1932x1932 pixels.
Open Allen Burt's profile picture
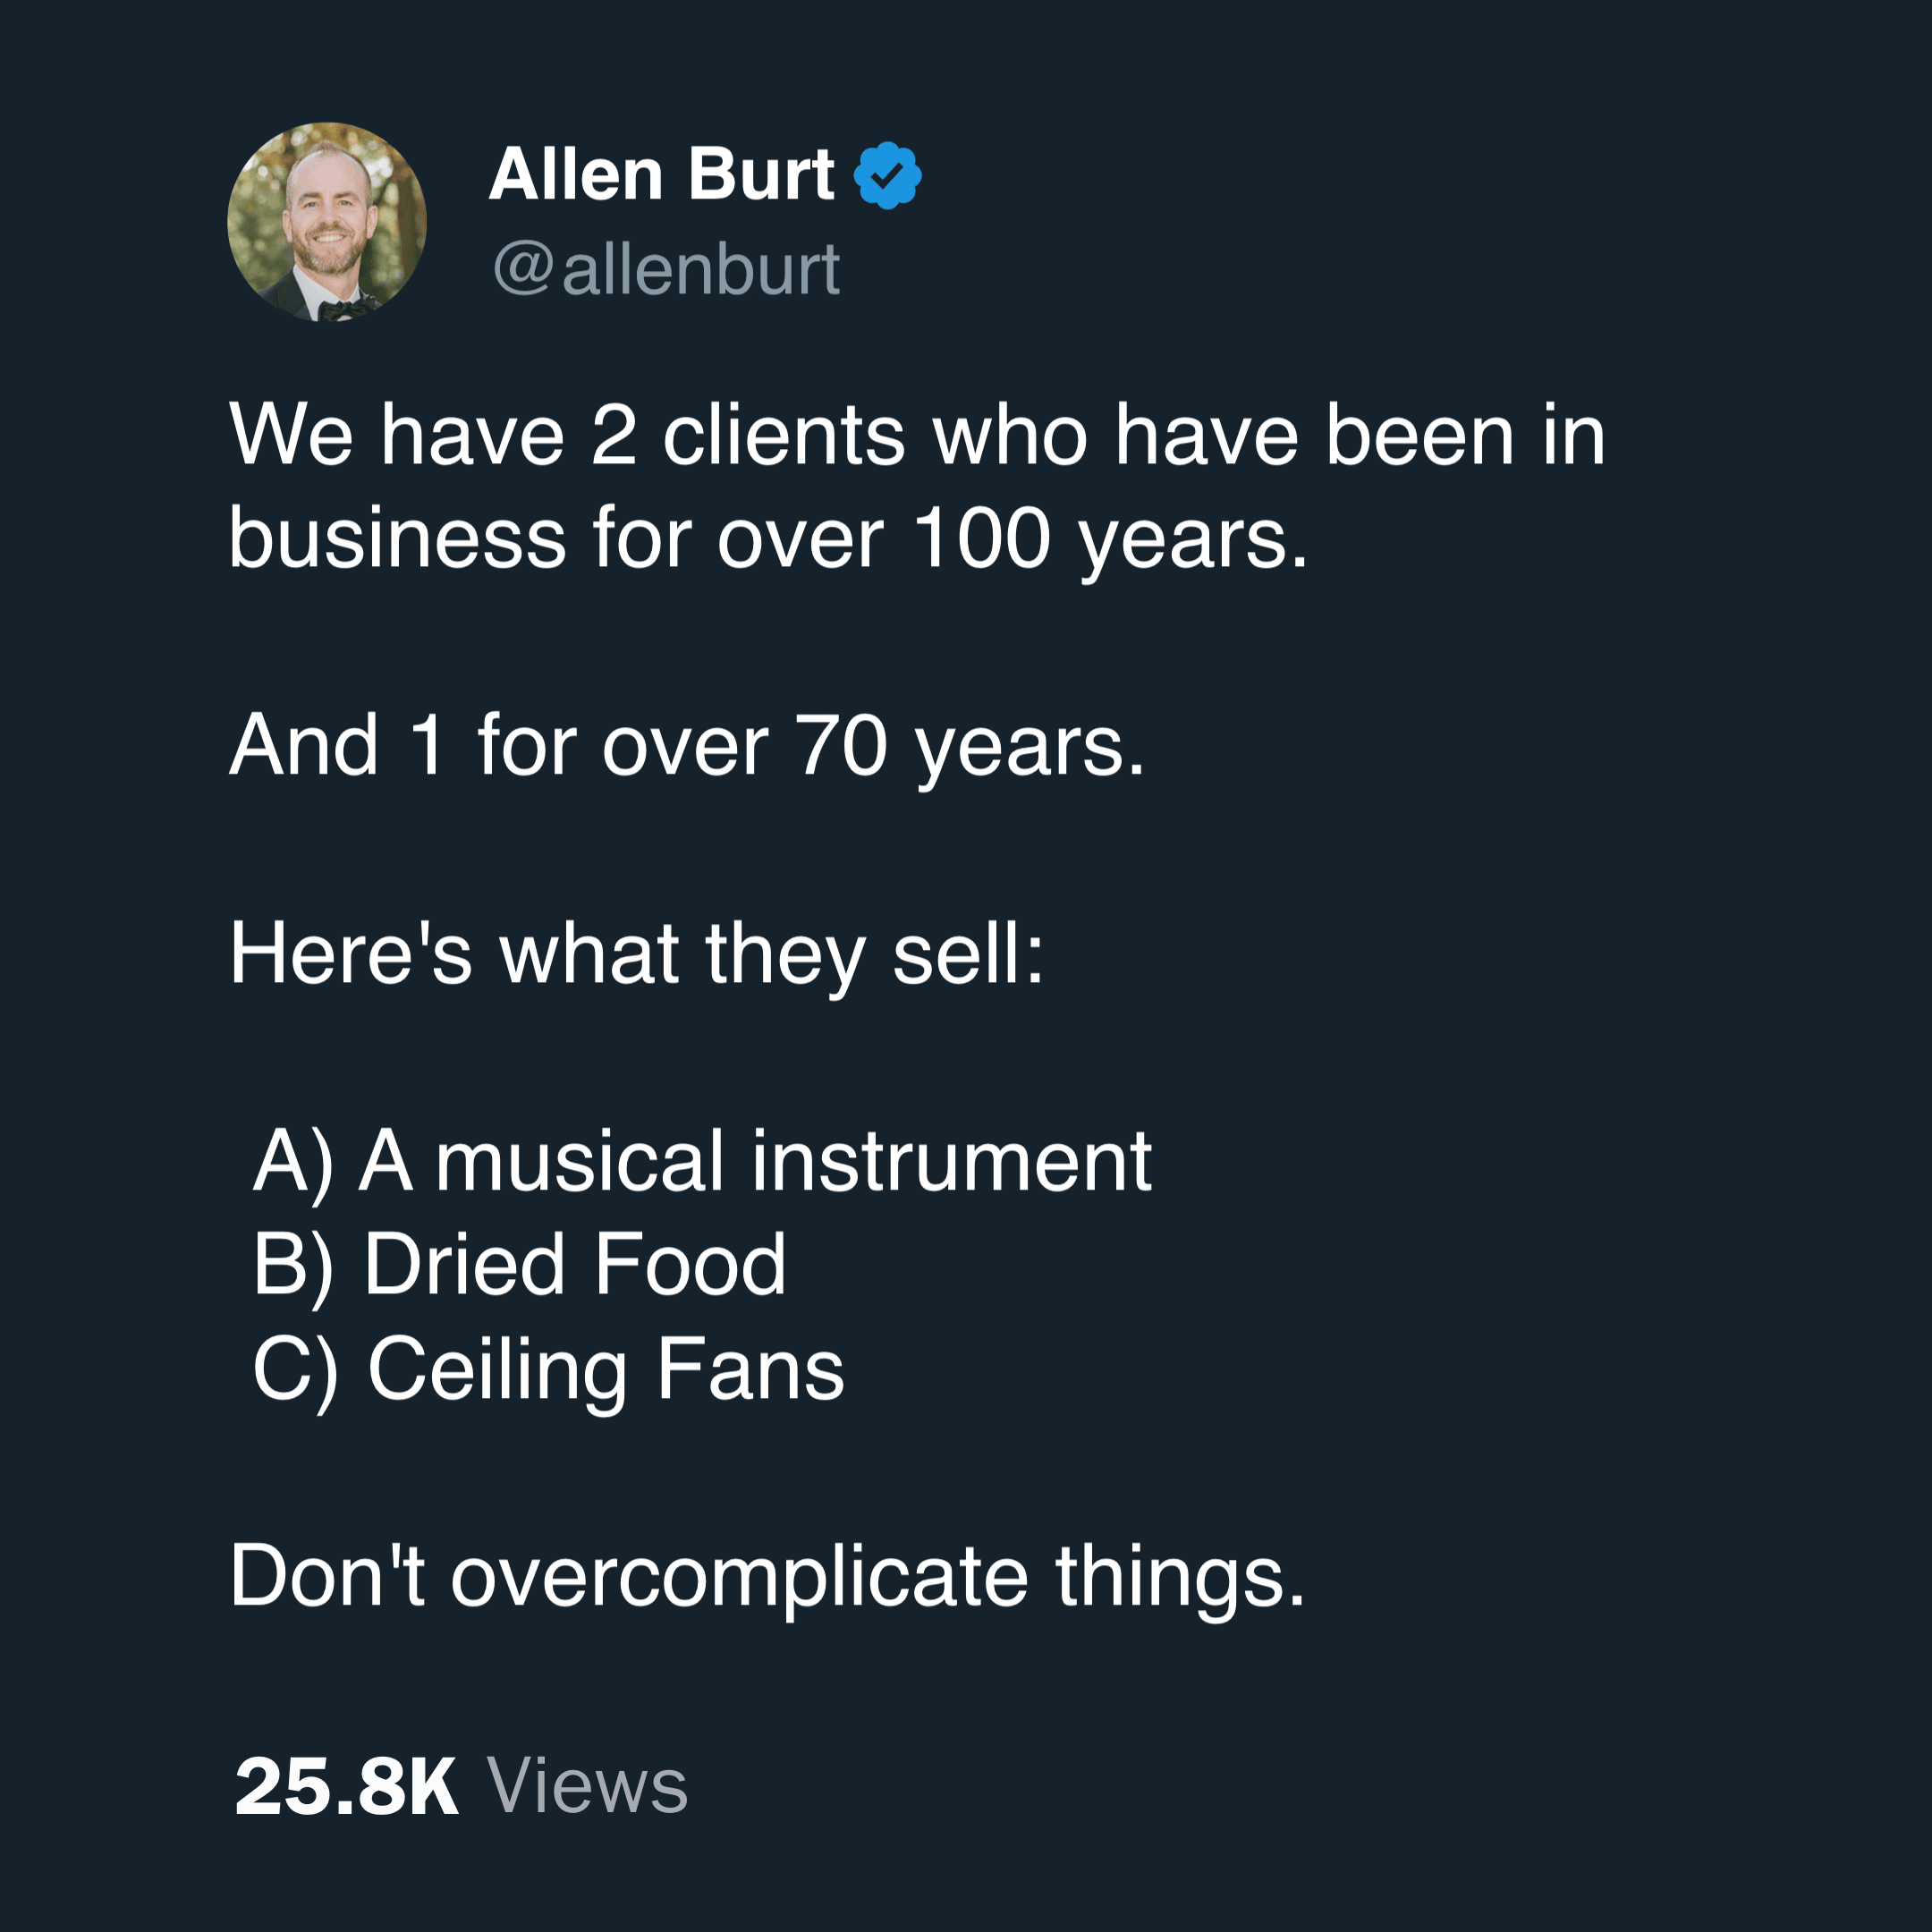click(327, 222)
